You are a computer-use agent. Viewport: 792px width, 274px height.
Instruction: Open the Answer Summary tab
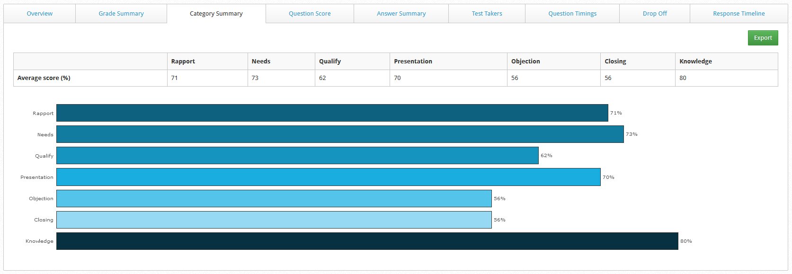pyautogui.click(x=401, y=14)
